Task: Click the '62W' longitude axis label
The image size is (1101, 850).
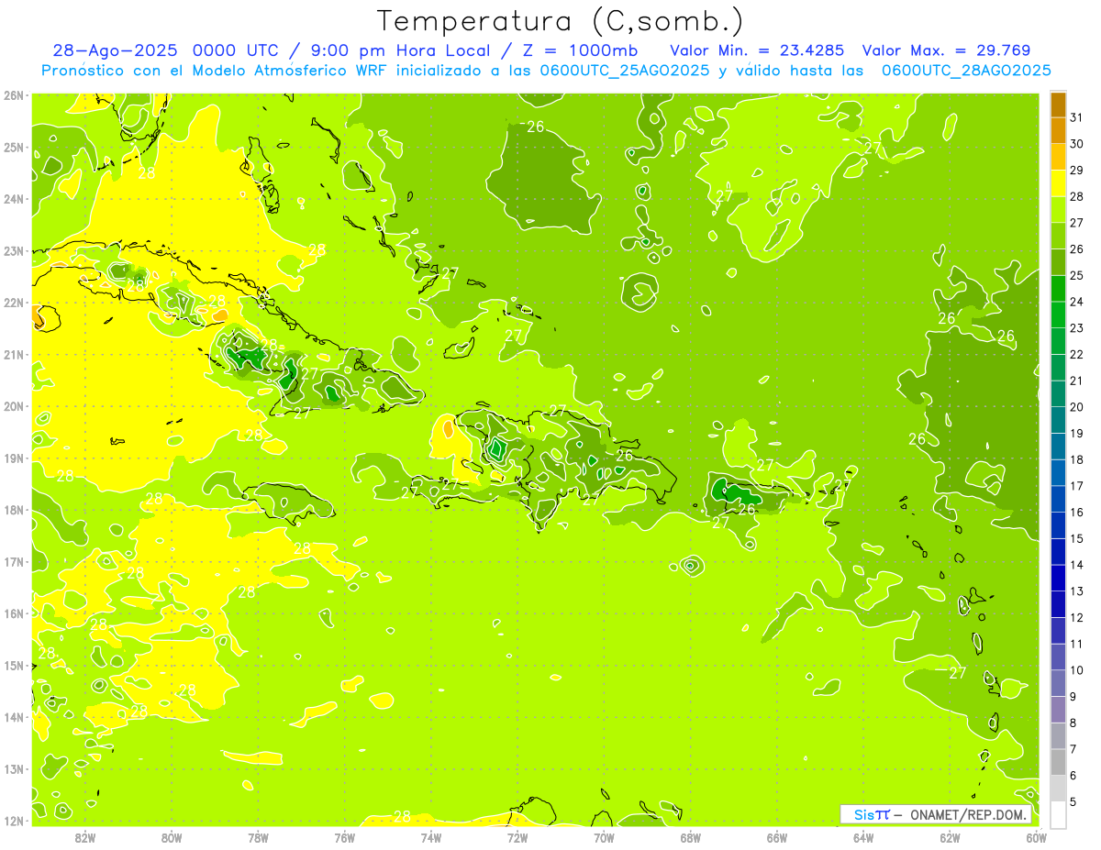Action: 950,836
